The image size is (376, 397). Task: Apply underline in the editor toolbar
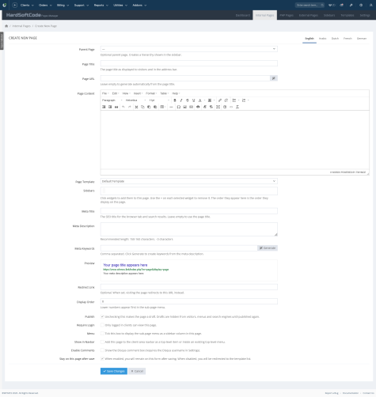[194, 100]
